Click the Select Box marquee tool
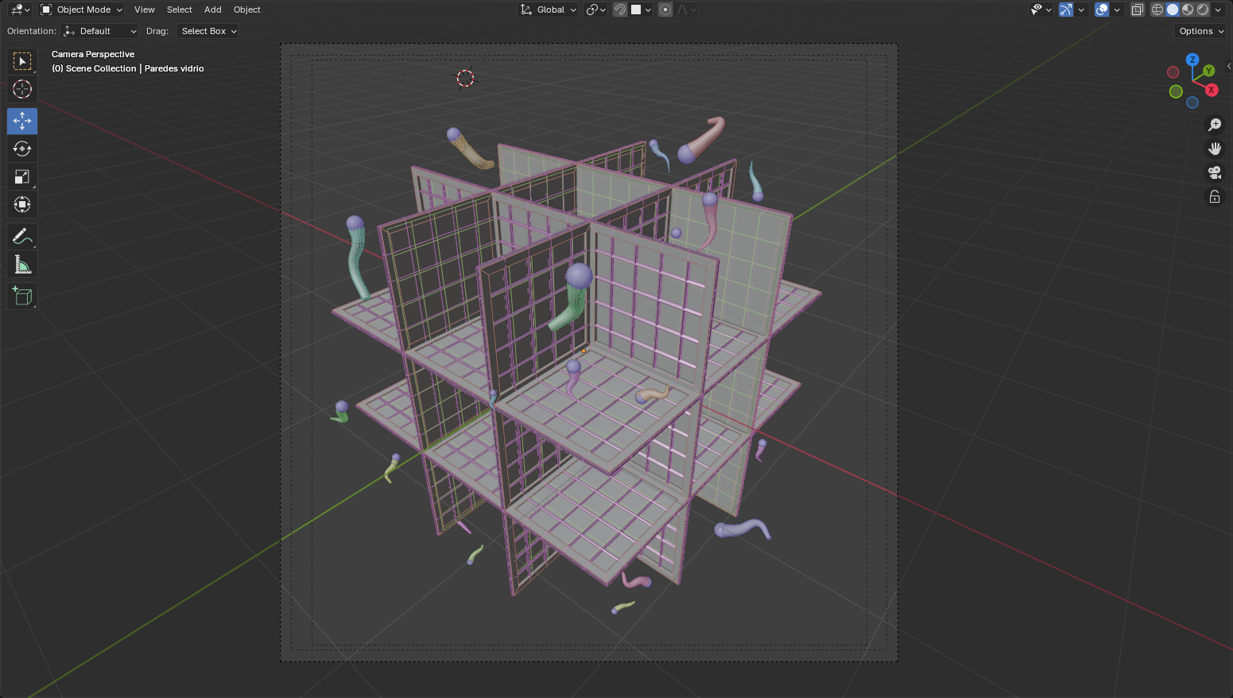The width and height of the screenshot is (1233, 698). pyautogui.click(x=21, y=61)
